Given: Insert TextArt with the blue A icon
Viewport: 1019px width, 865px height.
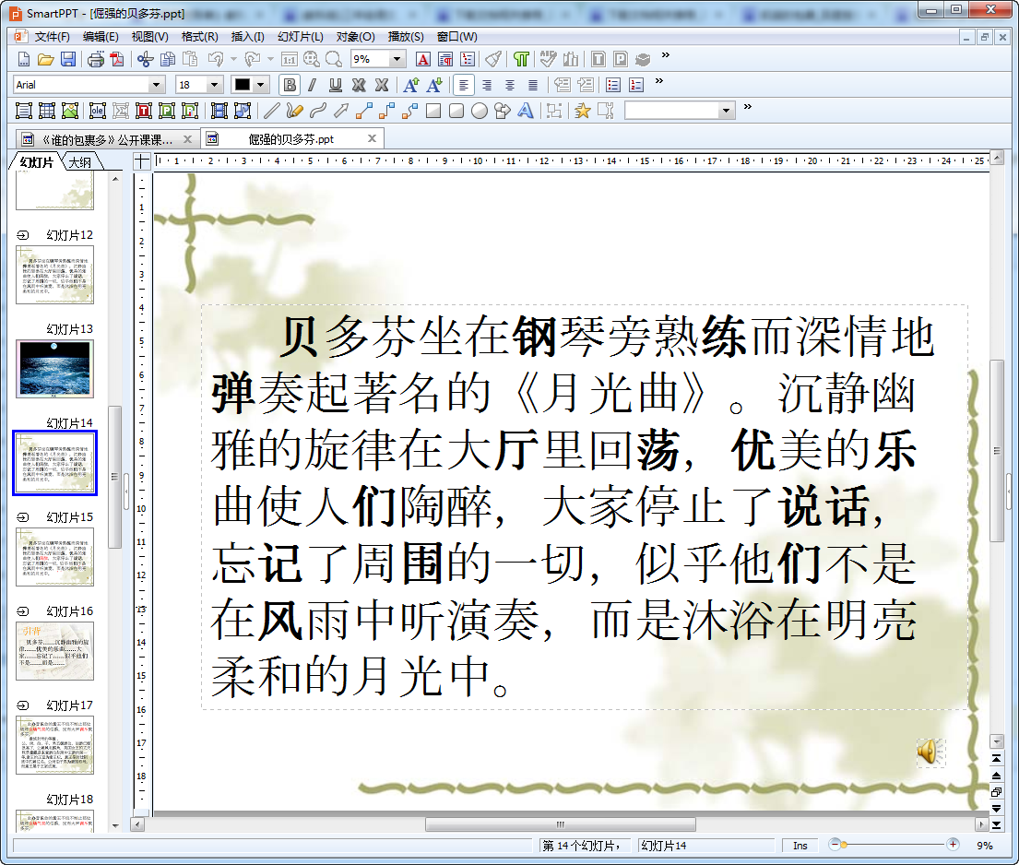Looking at the screenshot, I should tap(525, 112).
